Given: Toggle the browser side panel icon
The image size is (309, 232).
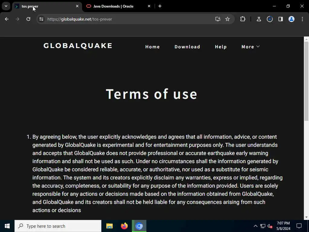Looking at the screenshot, I should (281, 19).
